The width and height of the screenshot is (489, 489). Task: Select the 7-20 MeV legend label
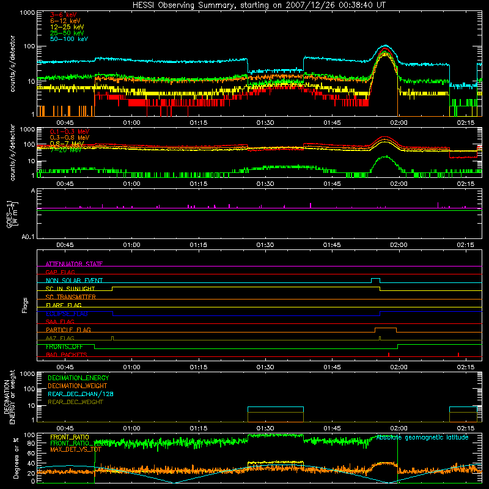click(65, 150)
